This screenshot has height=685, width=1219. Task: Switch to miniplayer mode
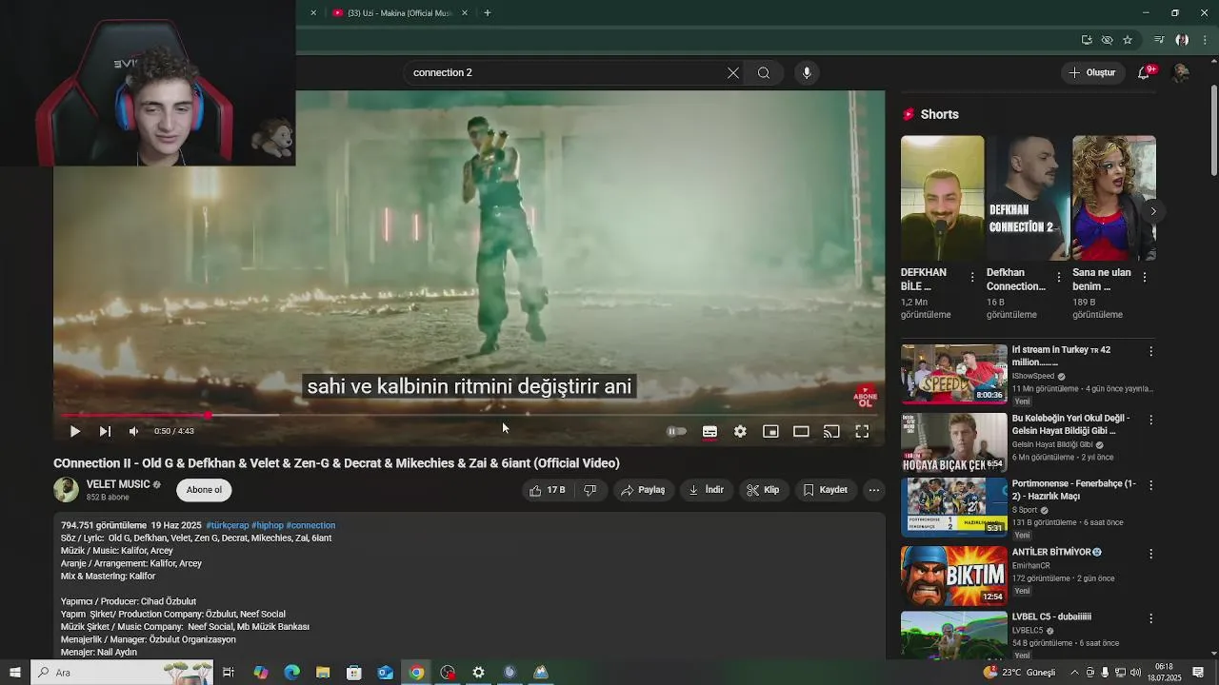click(x=770, y=431)
